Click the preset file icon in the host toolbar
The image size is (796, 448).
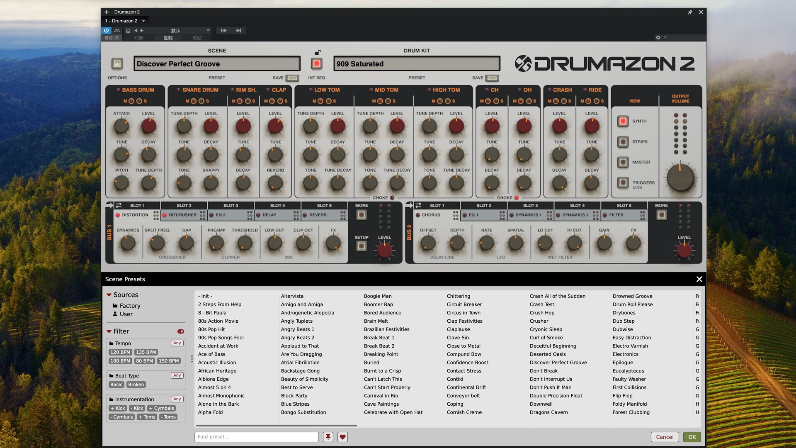128,30
